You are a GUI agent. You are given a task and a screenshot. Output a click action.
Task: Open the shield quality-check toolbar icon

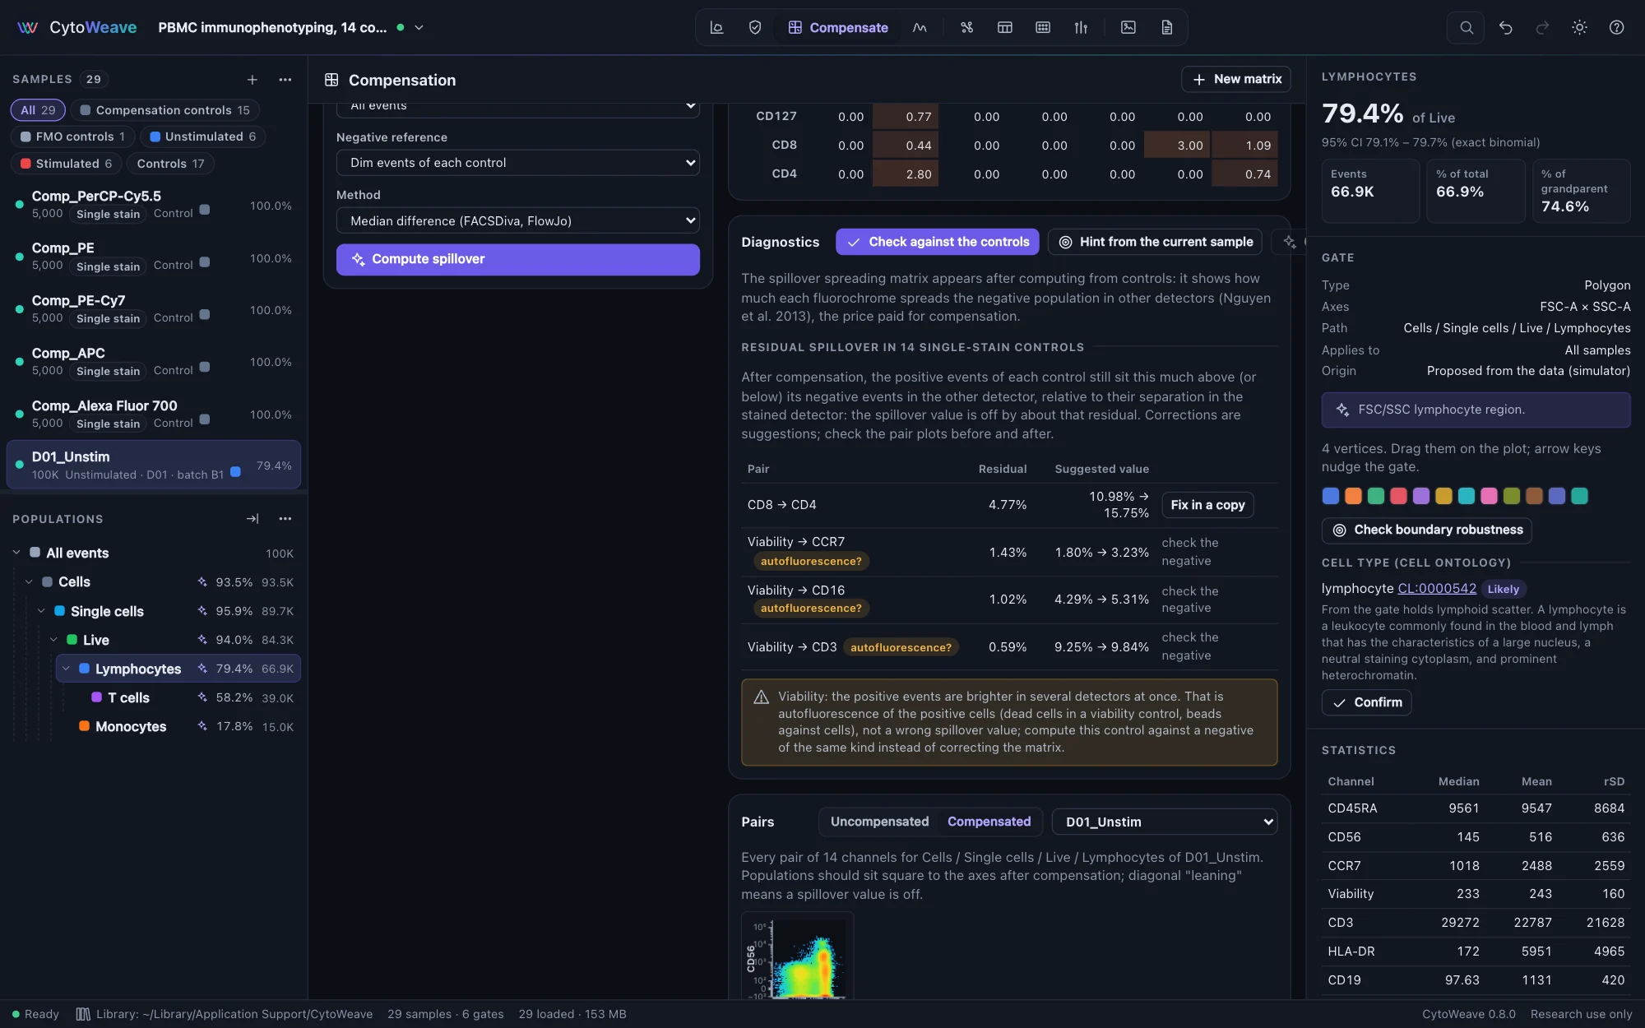click(x=755, y=27)
